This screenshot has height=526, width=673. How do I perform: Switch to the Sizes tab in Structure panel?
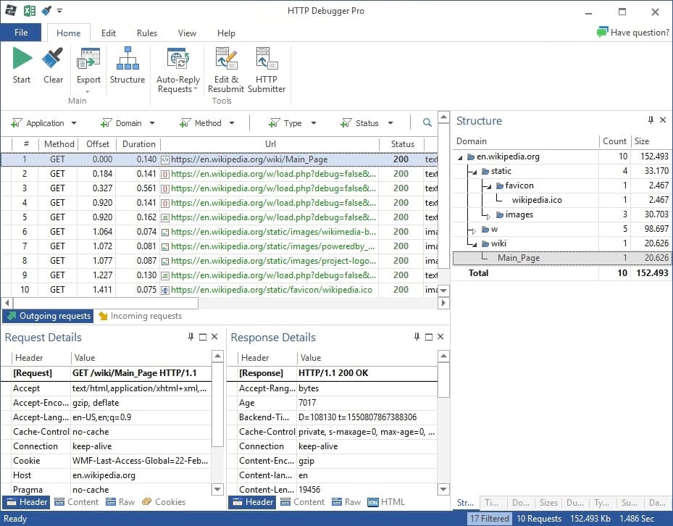point(548,502)
